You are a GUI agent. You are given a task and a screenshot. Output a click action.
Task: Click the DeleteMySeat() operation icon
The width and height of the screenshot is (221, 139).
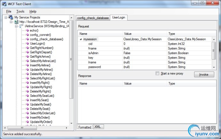point(28,109)
